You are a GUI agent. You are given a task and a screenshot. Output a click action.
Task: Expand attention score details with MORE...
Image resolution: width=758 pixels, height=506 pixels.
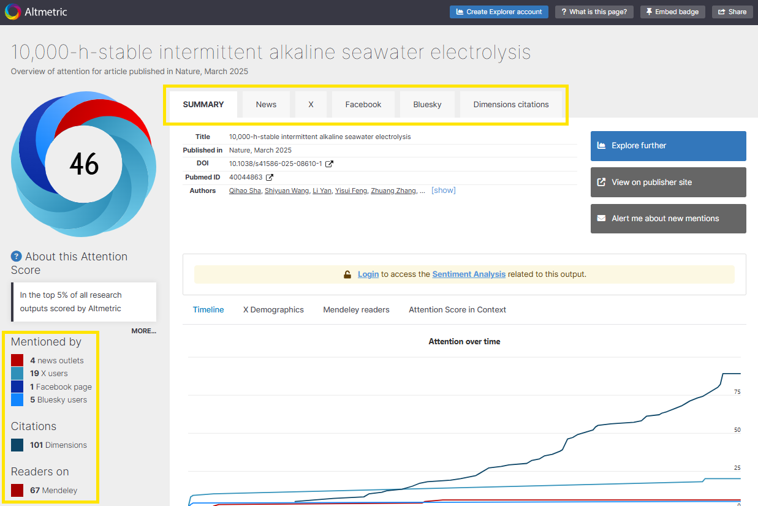click(143, 331)
